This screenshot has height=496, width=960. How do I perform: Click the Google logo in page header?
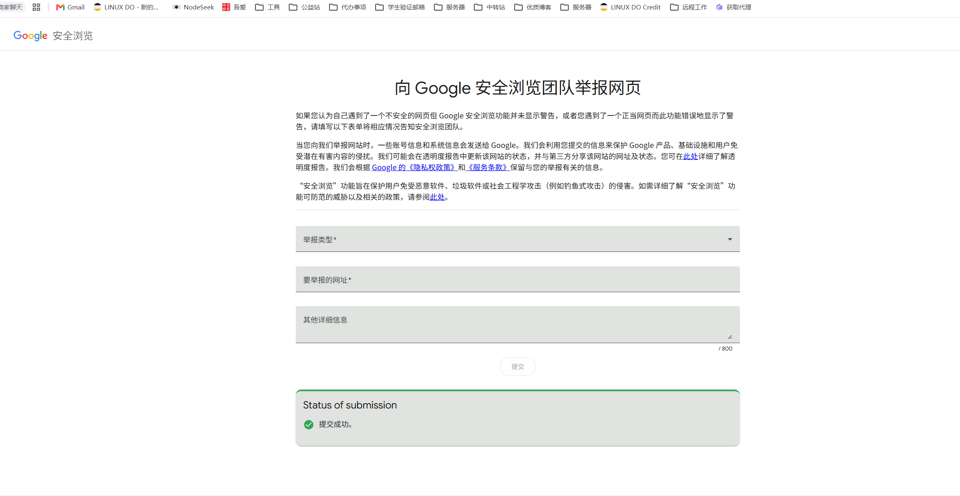coord(30,36)
